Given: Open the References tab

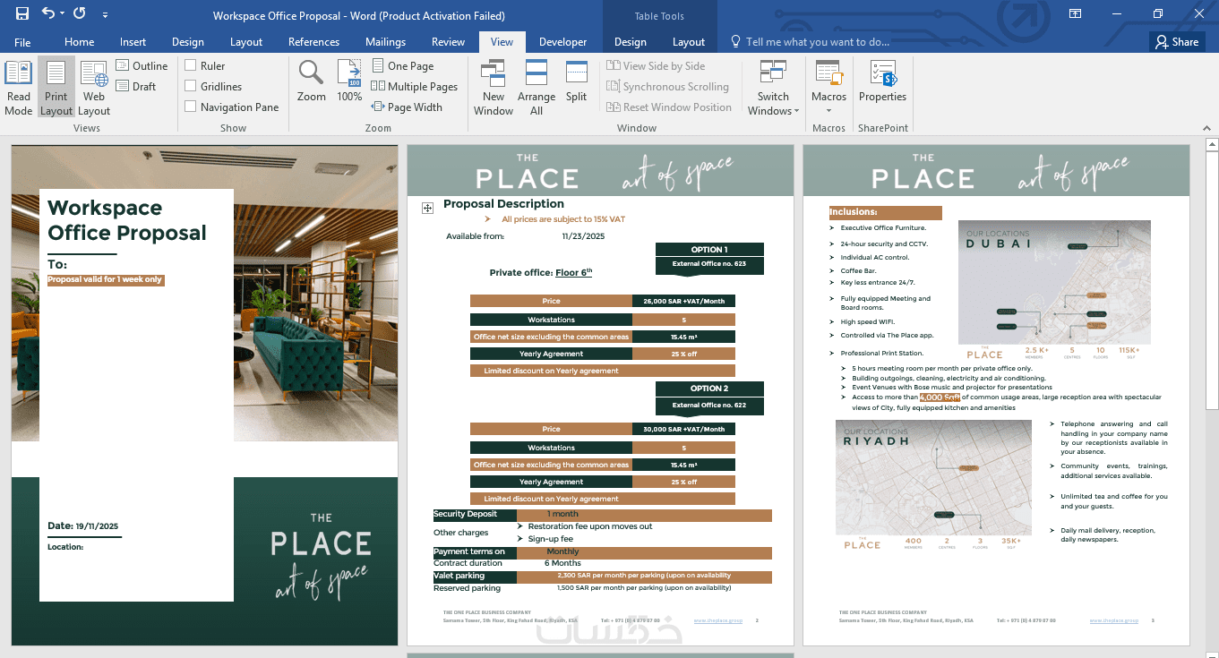Looking at the screenshot, I should point(313,41).
